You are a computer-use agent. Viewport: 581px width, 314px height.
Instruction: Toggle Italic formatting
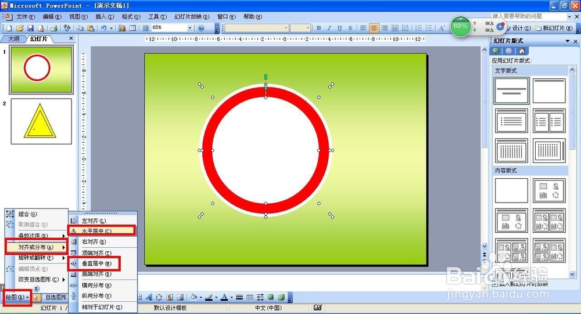click(329, 28)
